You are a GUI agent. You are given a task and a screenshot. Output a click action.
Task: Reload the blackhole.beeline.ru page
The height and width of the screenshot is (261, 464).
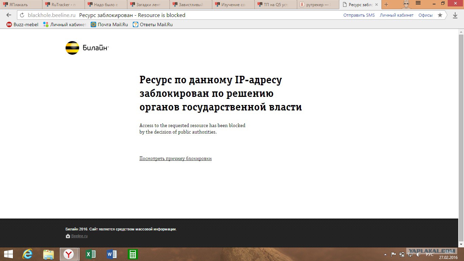(22, 15)
